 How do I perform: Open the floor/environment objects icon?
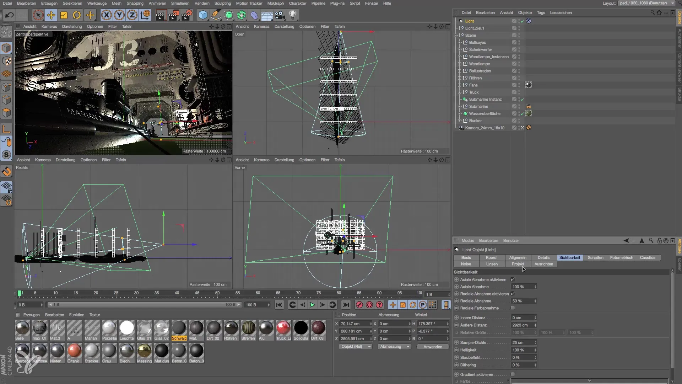click(x=267, y=15)
